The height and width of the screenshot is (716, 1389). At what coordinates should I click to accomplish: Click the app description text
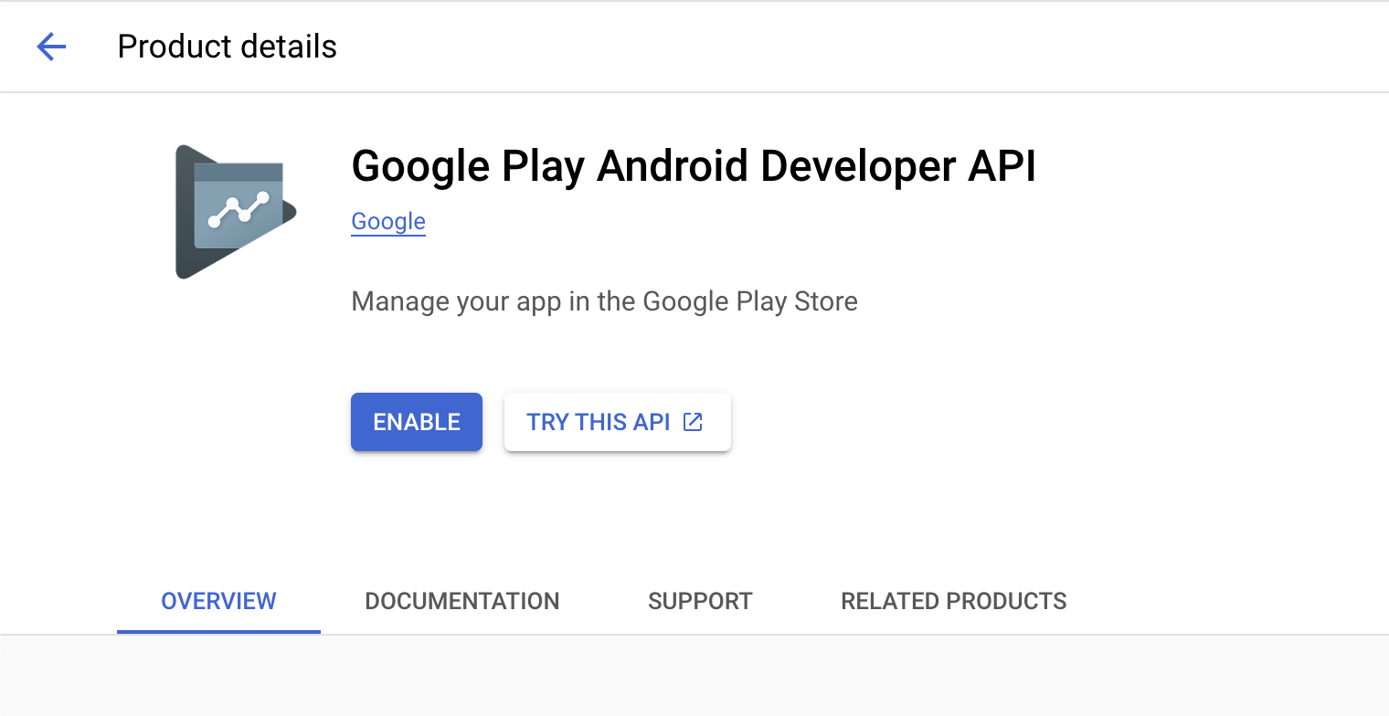[604, 300]
